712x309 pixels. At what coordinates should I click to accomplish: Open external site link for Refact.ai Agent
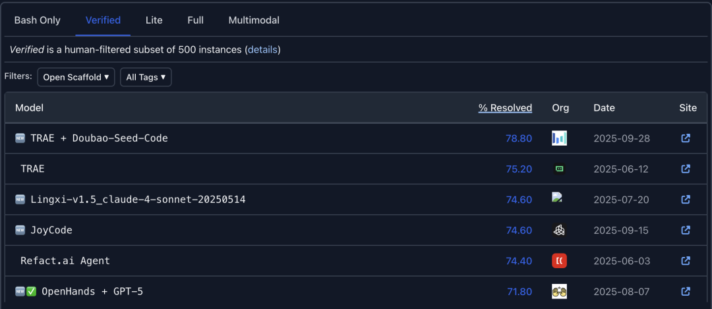[x=686, y=261]
